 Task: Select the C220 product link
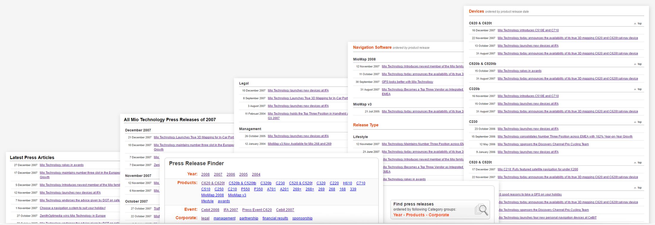click(x=334, y=183)
